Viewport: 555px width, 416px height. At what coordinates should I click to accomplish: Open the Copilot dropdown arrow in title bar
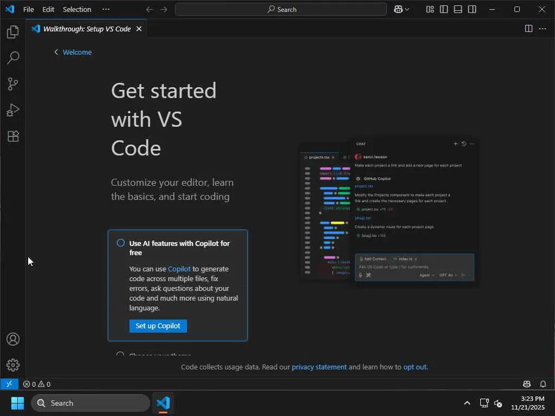pos(407,10)
